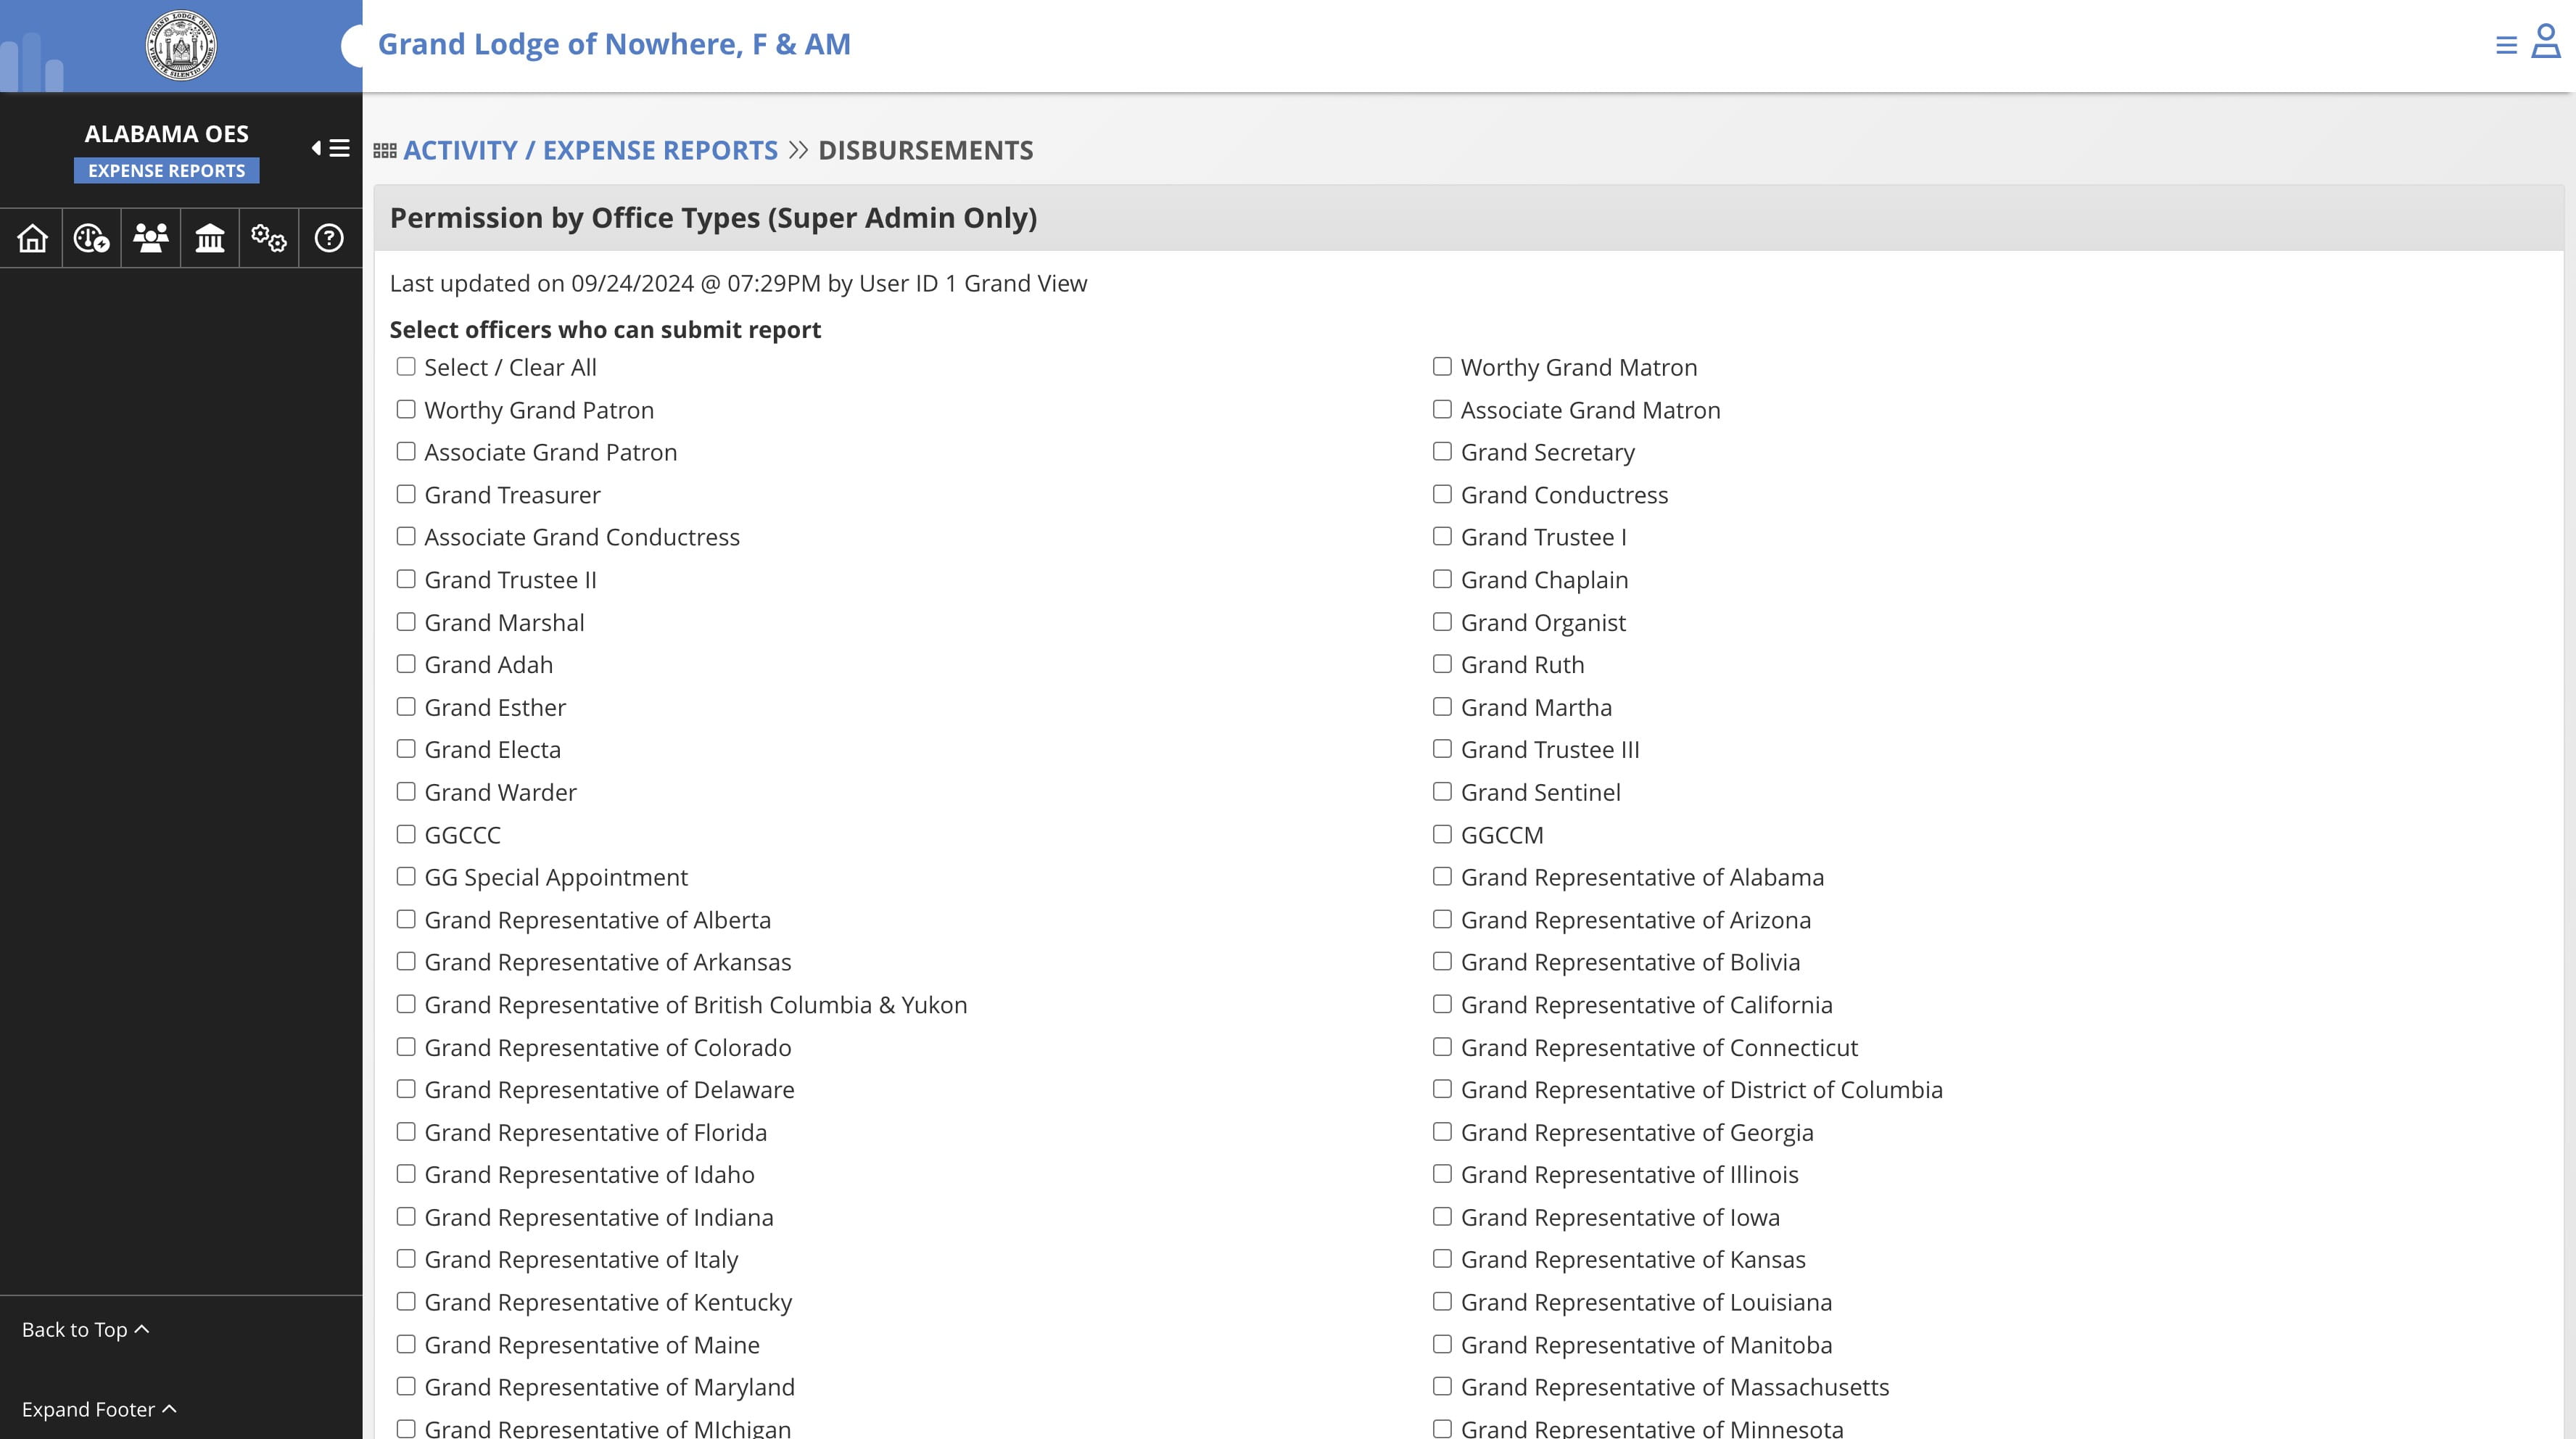Click Back to Top link
2576x1439 pixels.
[x=85, y=1329]
